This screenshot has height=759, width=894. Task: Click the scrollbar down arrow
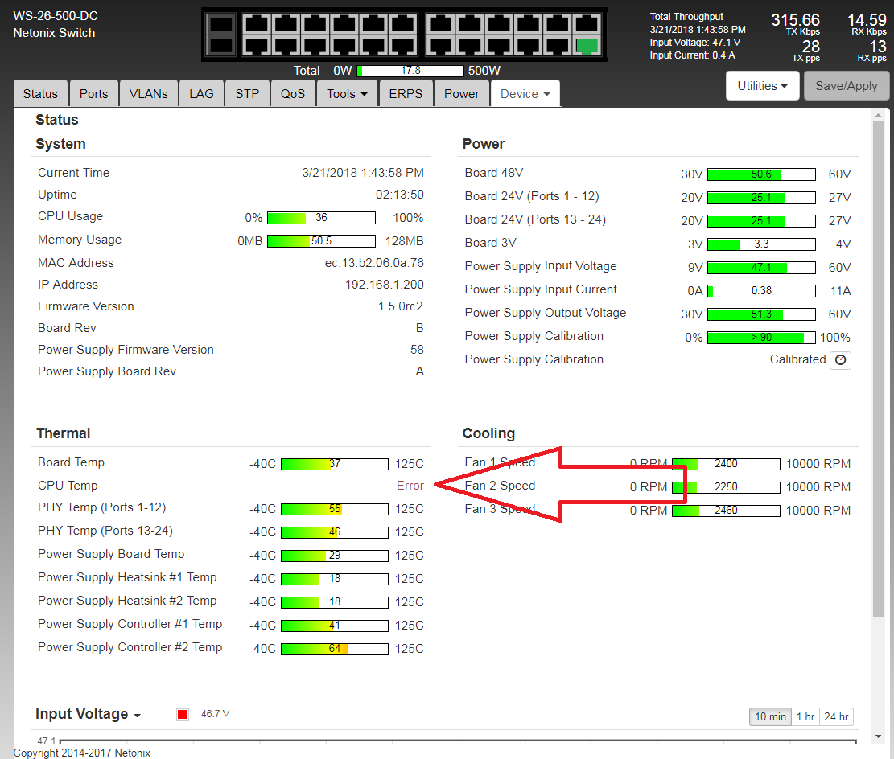[x=878, y=737]
